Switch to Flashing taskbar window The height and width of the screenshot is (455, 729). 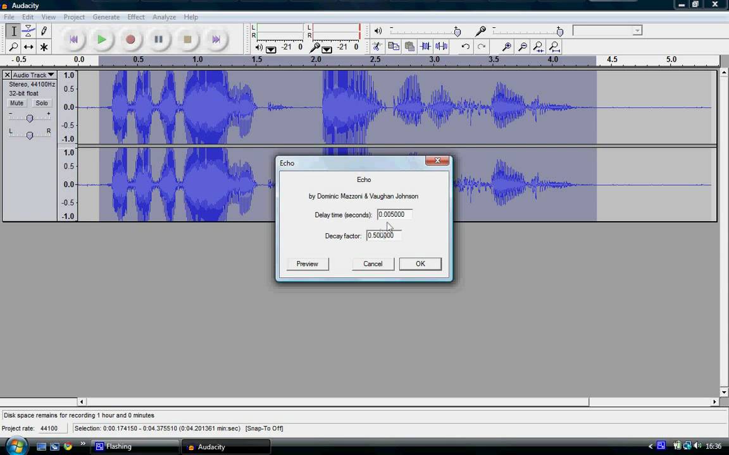[x=135, y=447]
